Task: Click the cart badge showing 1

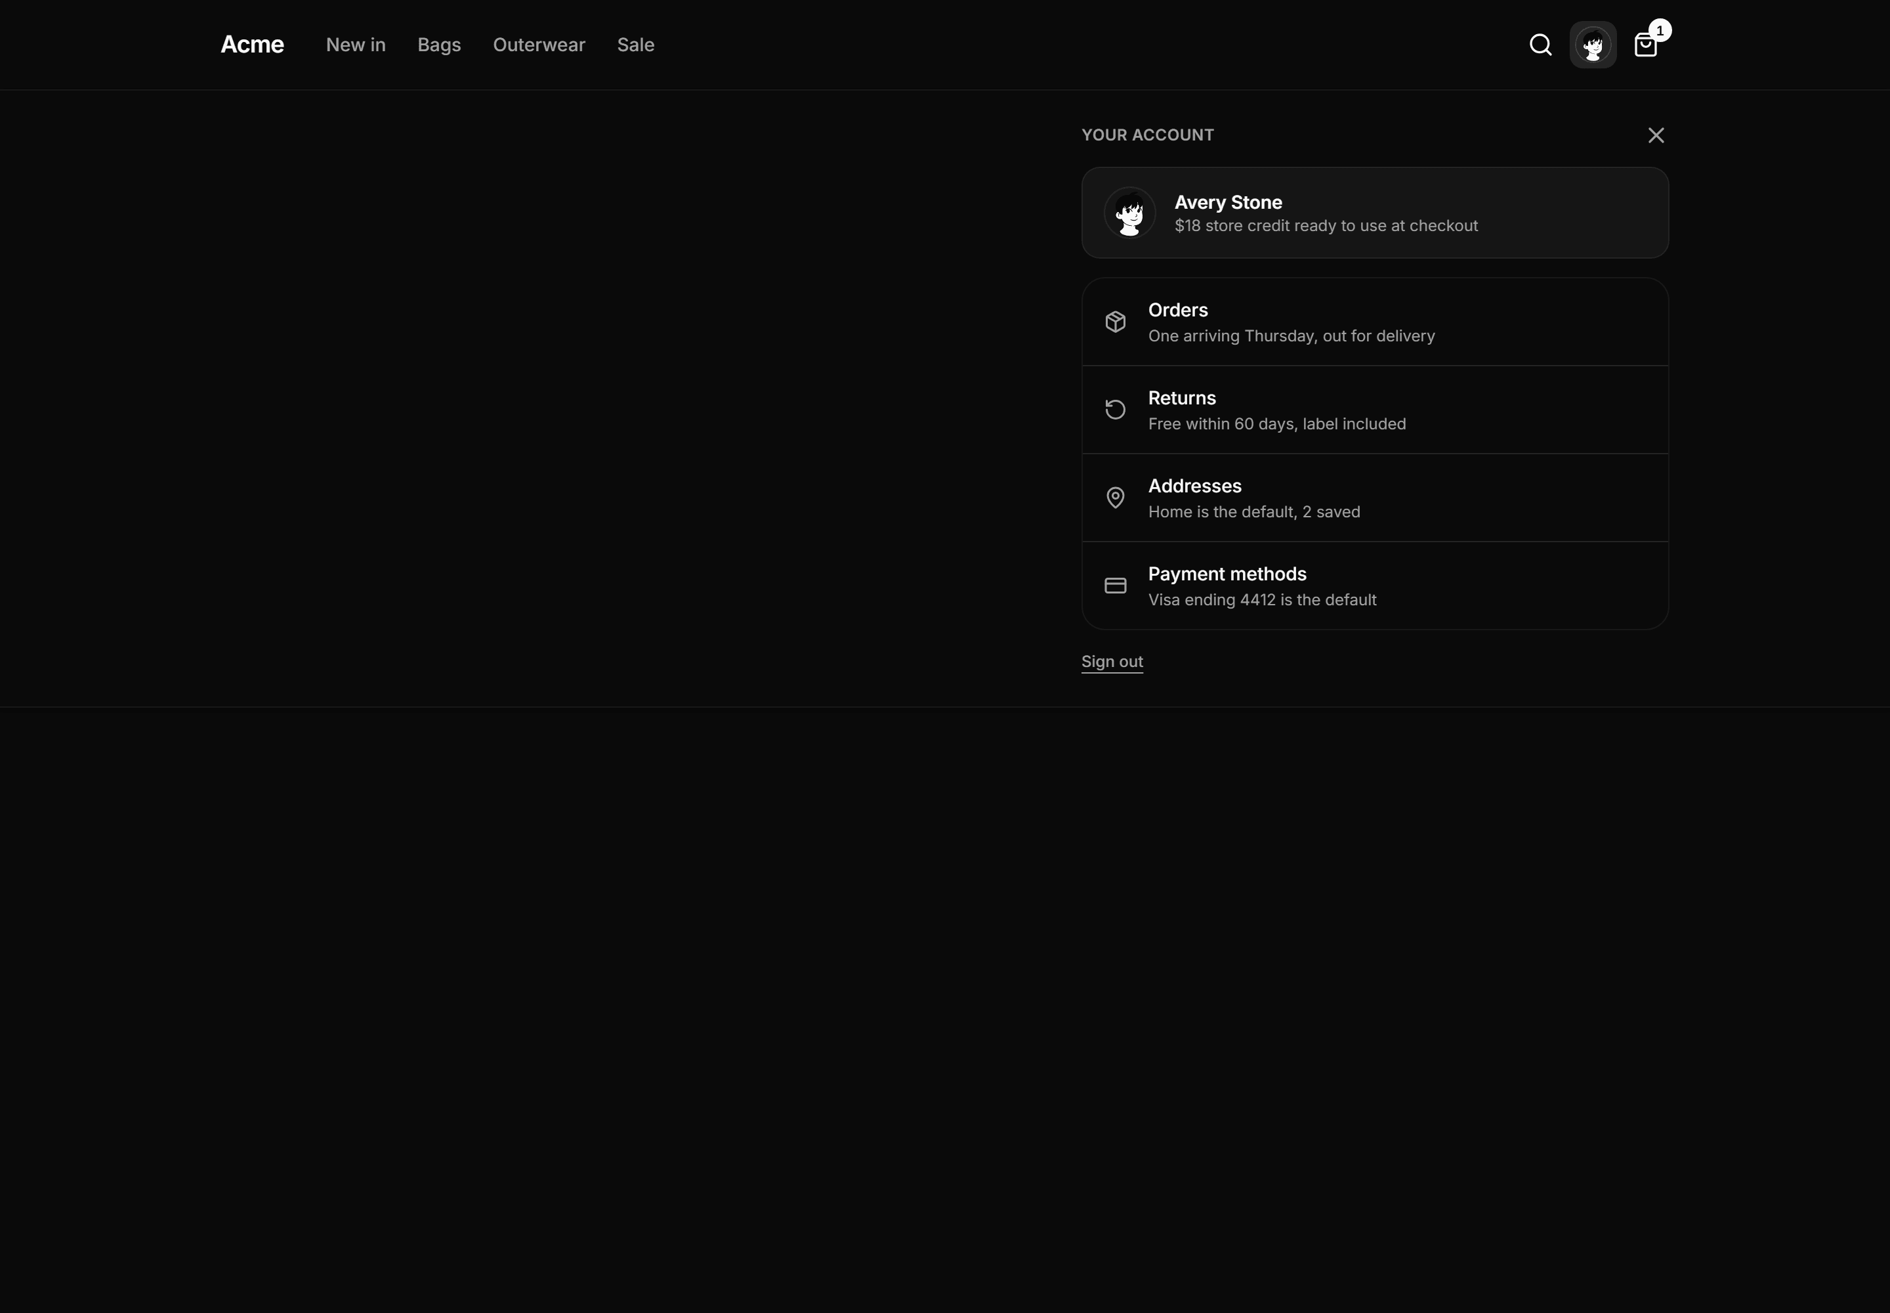Action: (x=1660, y=30)
